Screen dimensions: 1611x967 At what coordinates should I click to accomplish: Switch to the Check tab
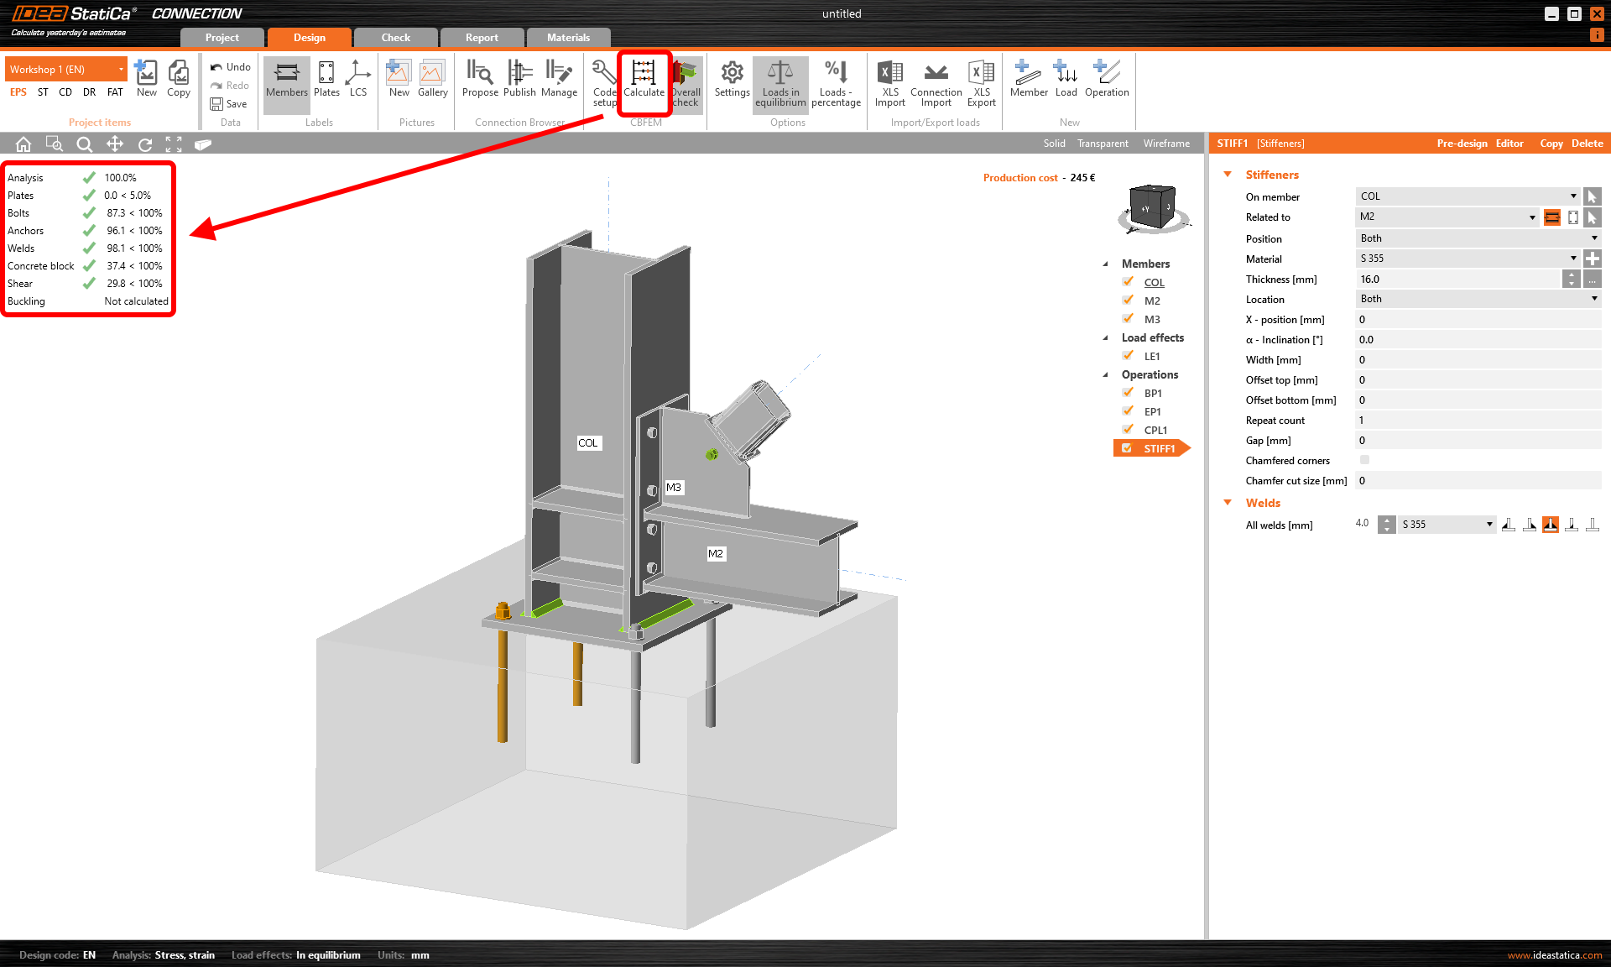coord(395,38)
